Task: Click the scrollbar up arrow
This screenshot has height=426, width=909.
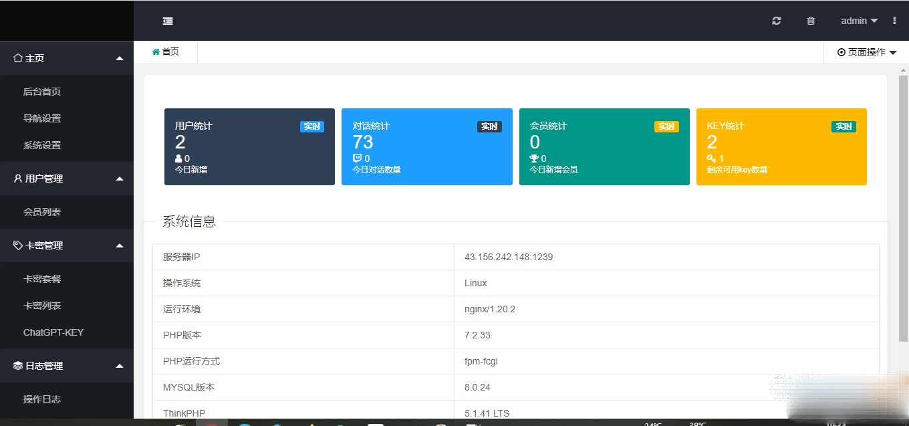Action: pos(903,70)
